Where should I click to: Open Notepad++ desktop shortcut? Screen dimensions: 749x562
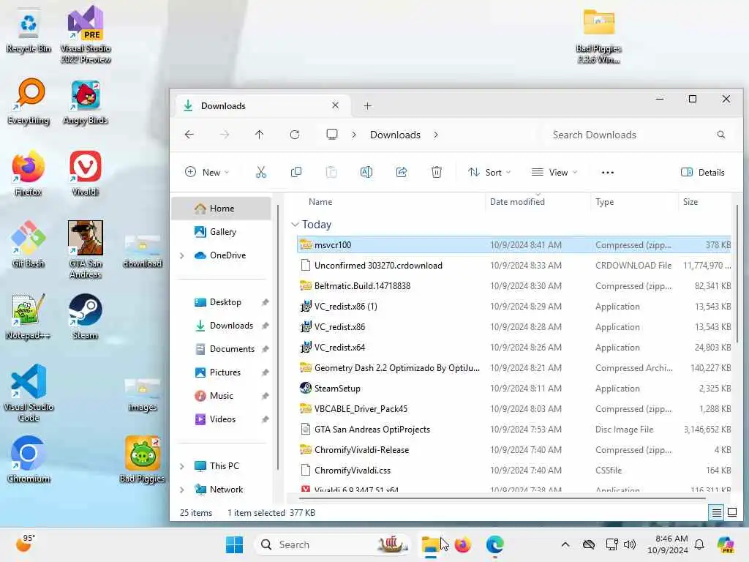29,316
